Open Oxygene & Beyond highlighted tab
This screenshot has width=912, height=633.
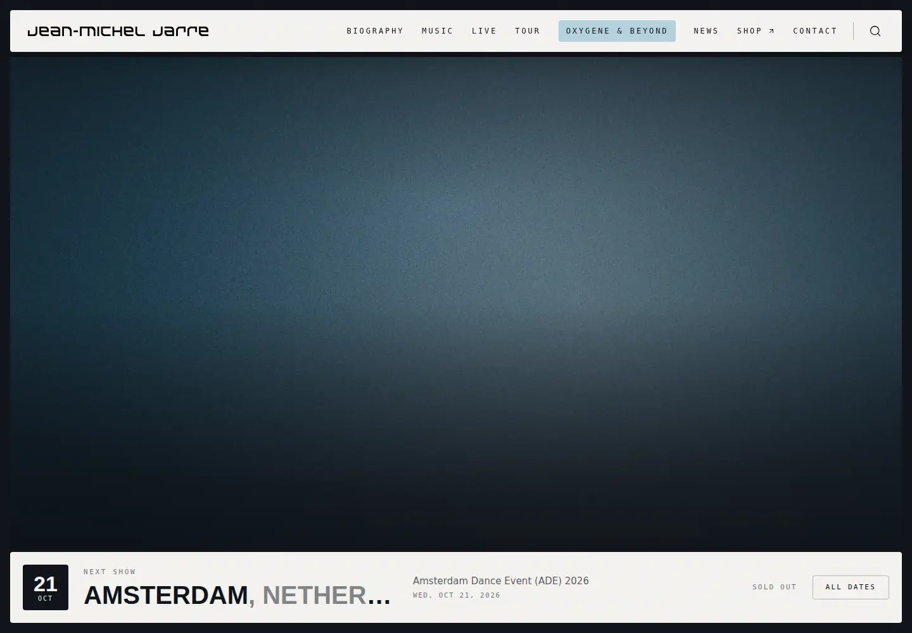(x=617, y=31)
